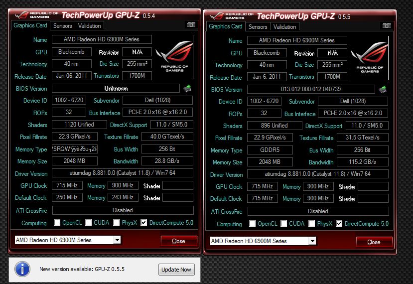Click the 896 Unified shaders value
The height and width of the screenshot is (284, 413).
[275, 126]
